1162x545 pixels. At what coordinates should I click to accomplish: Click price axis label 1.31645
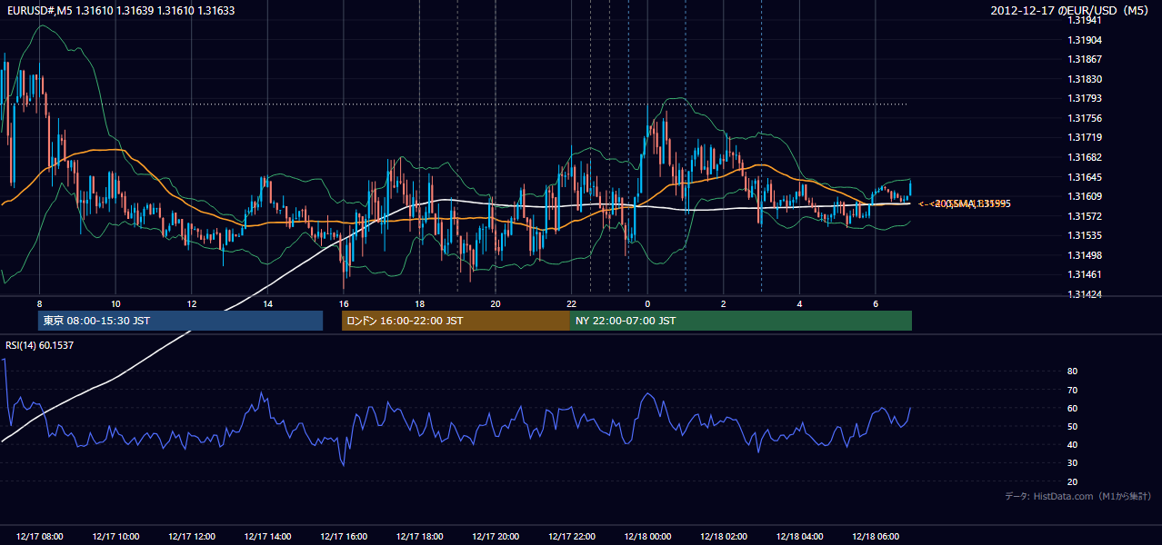(1086, 177)
